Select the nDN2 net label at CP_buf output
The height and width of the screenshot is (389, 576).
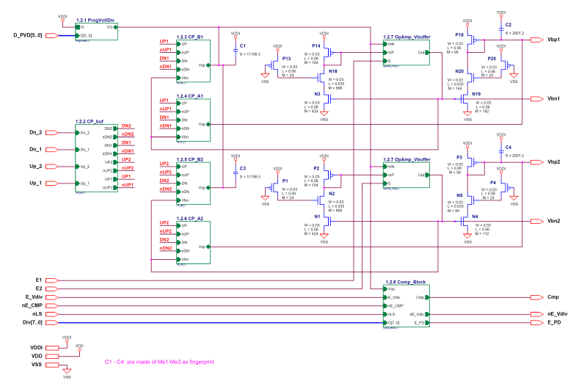coord(128,134)
